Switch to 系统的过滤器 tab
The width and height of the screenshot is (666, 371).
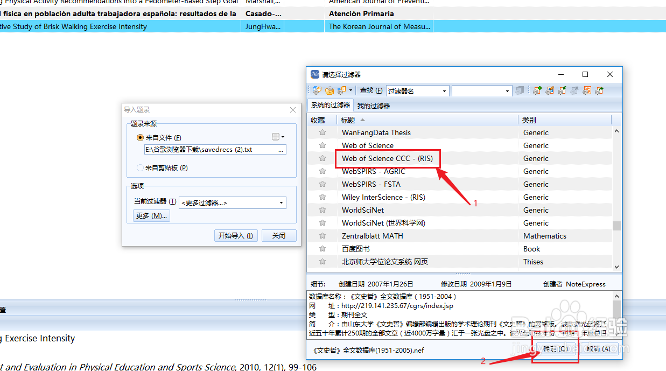click(330, 106)
